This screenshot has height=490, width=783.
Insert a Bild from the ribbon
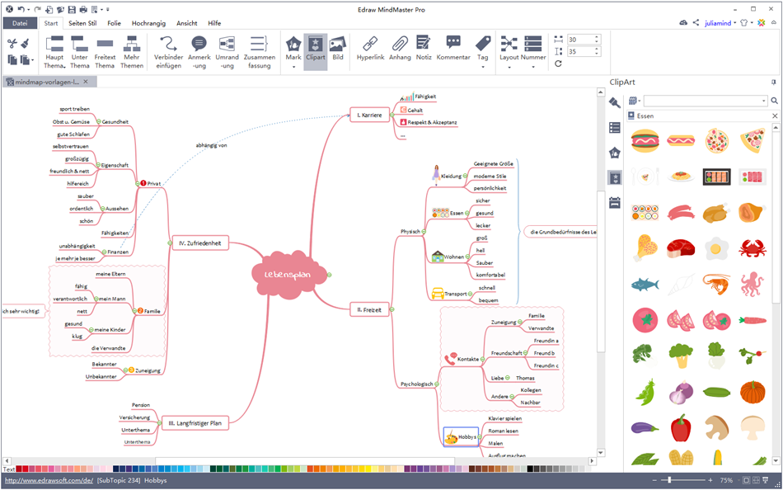pos(337,49)
